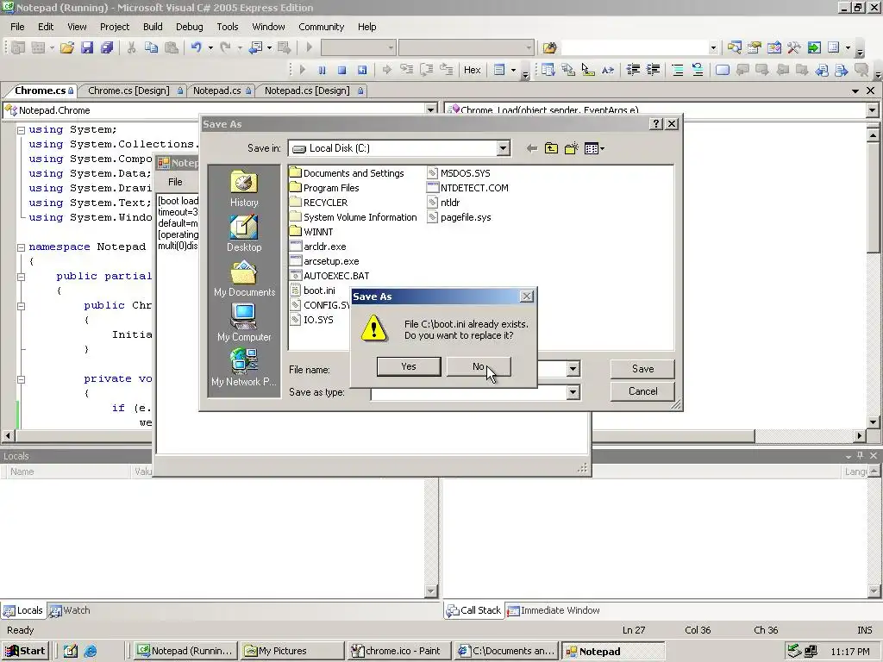Open the Undo history dropdown arrow
This screenshot has width=883, height=662.
click(210, 48)
